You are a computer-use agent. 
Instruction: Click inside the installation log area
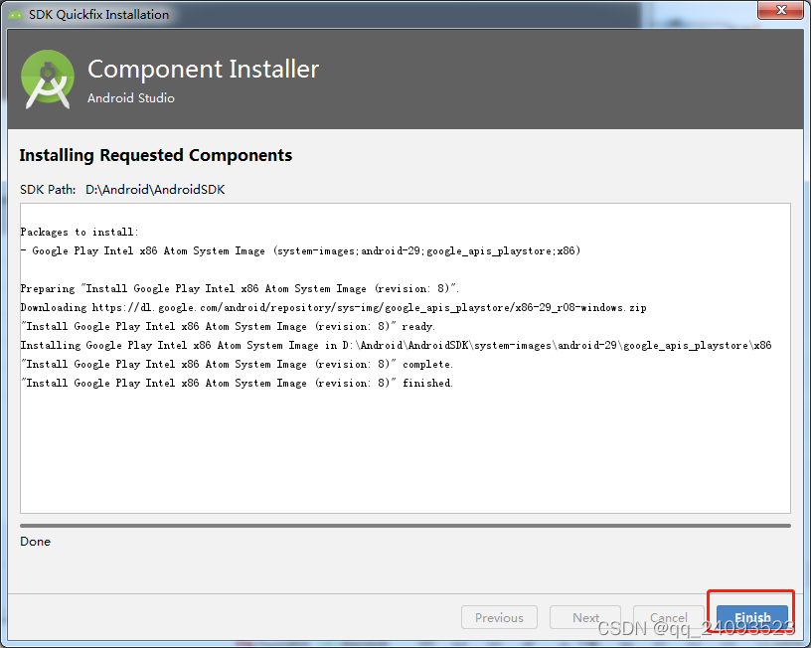[398, 447]
